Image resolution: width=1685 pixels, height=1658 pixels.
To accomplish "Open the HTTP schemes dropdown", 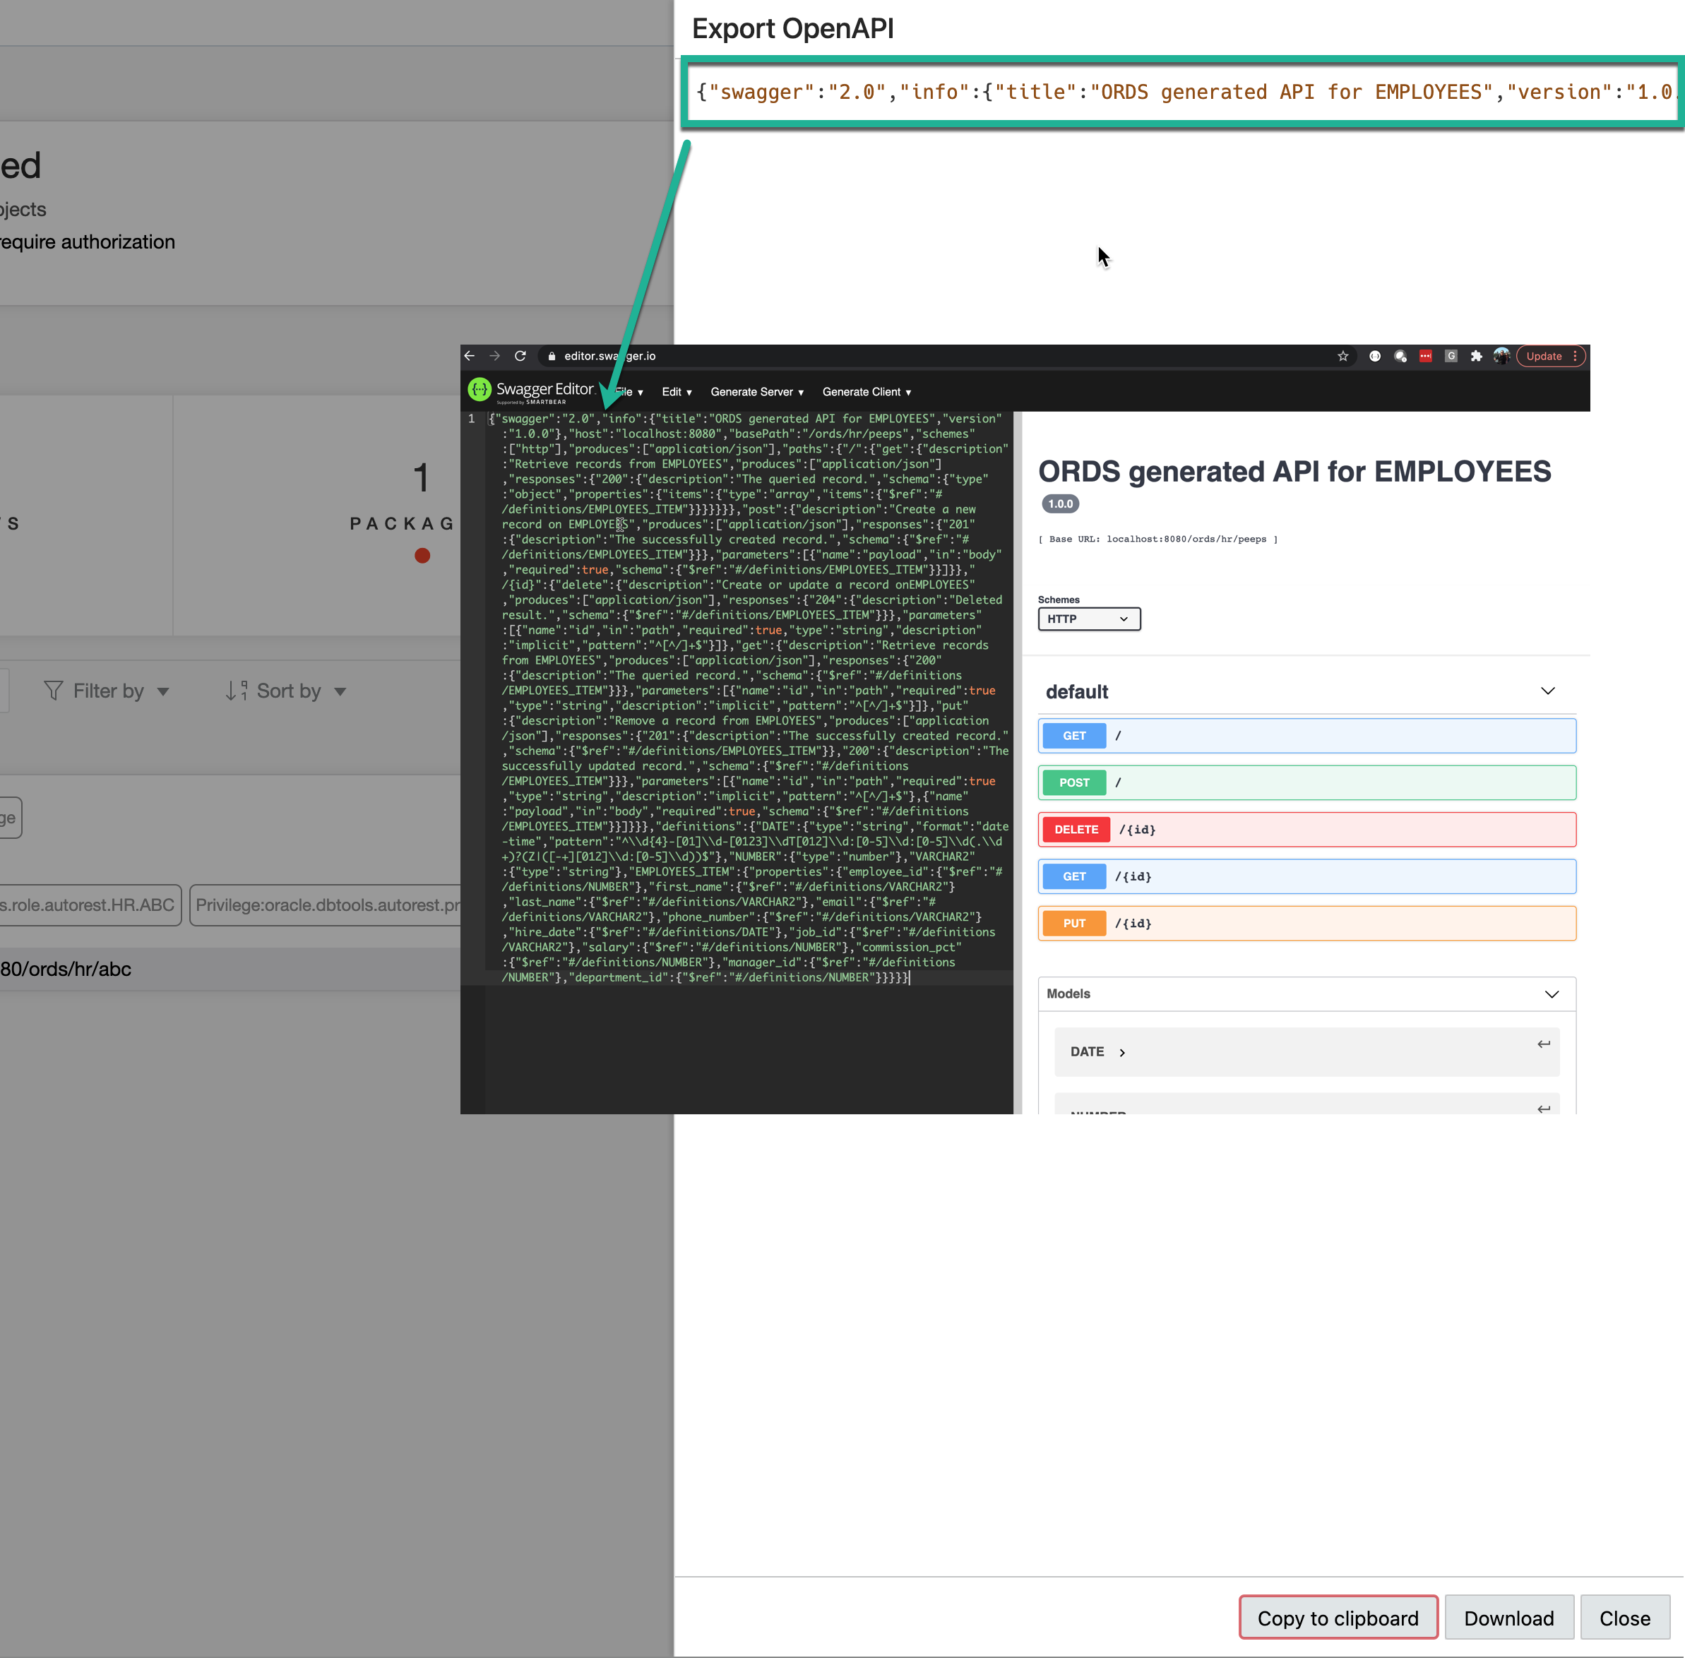I will pos(1088,619).
